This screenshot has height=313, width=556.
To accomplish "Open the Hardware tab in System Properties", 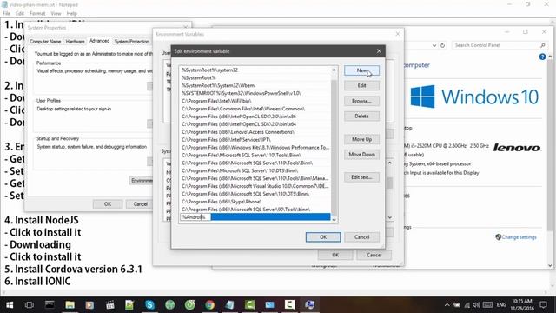I will (76, 42).
